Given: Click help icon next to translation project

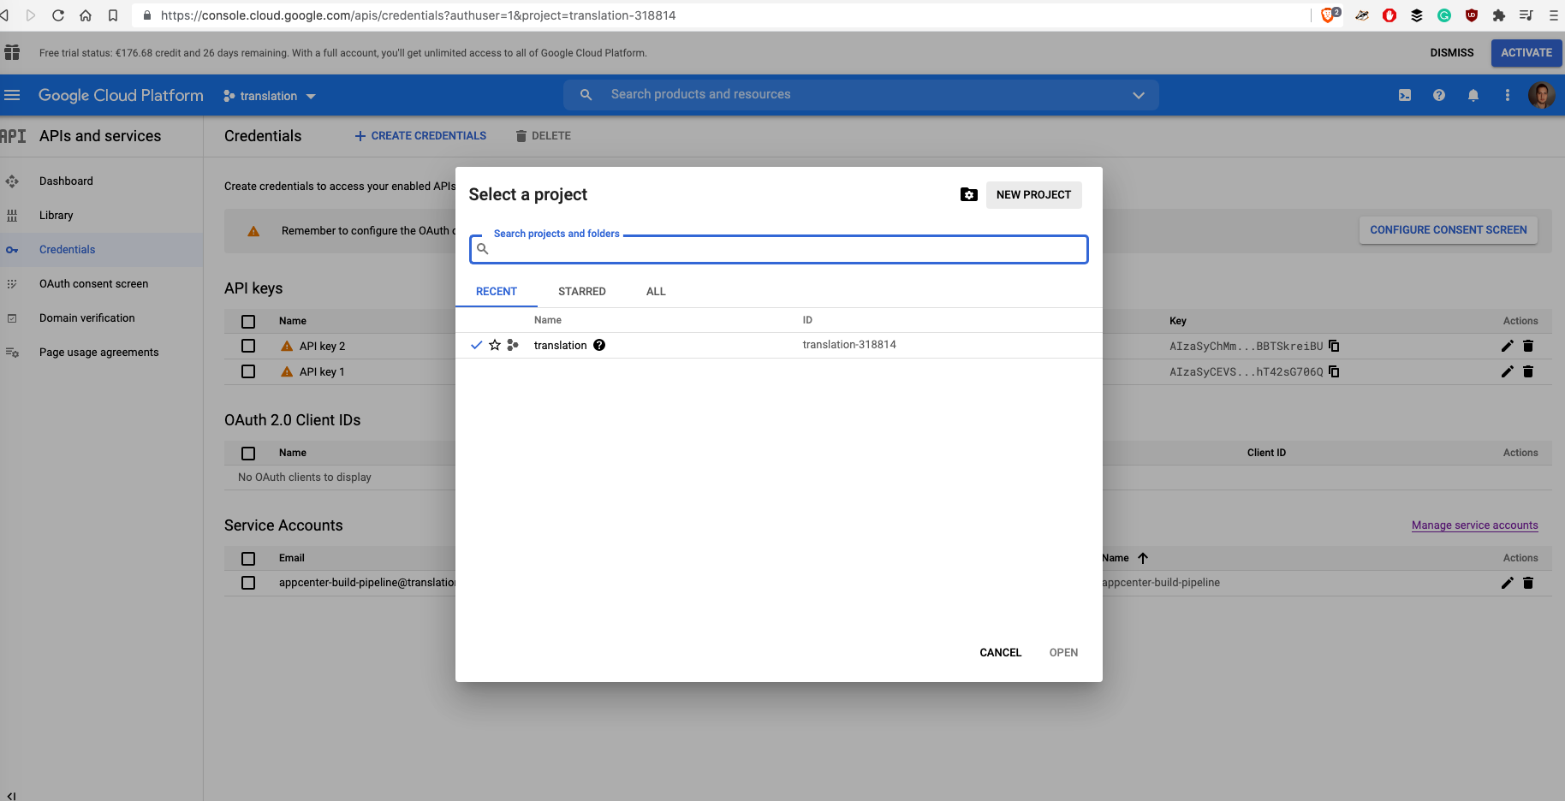Looking at the screenshot, I should 599,345.
